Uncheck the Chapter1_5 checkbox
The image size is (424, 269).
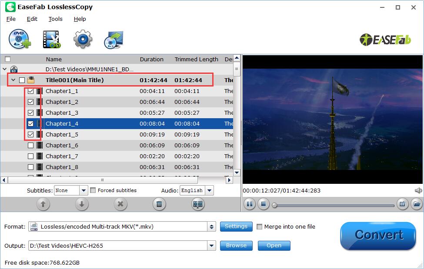point(30,134)
